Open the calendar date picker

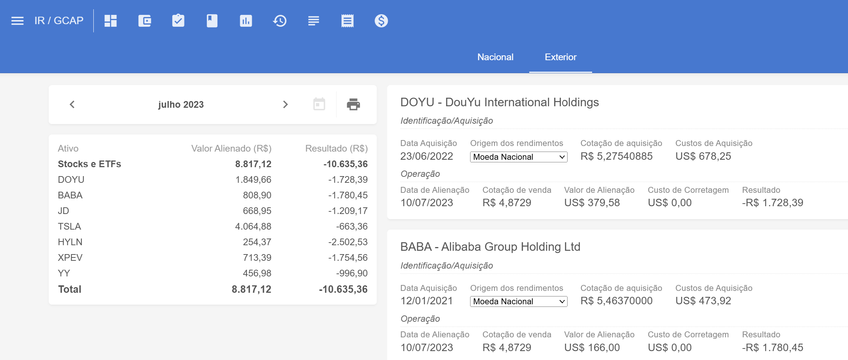point(319,104)
